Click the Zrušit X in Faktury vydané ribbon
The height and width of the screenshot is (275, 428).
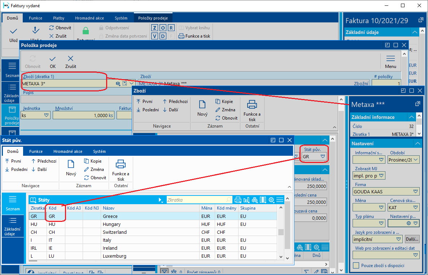58,36
